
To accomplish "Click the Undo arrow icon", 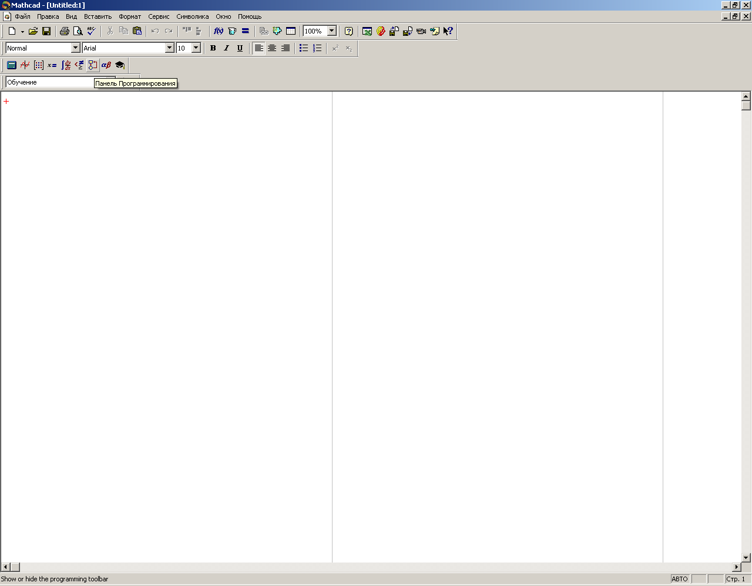I will point(155,31).
